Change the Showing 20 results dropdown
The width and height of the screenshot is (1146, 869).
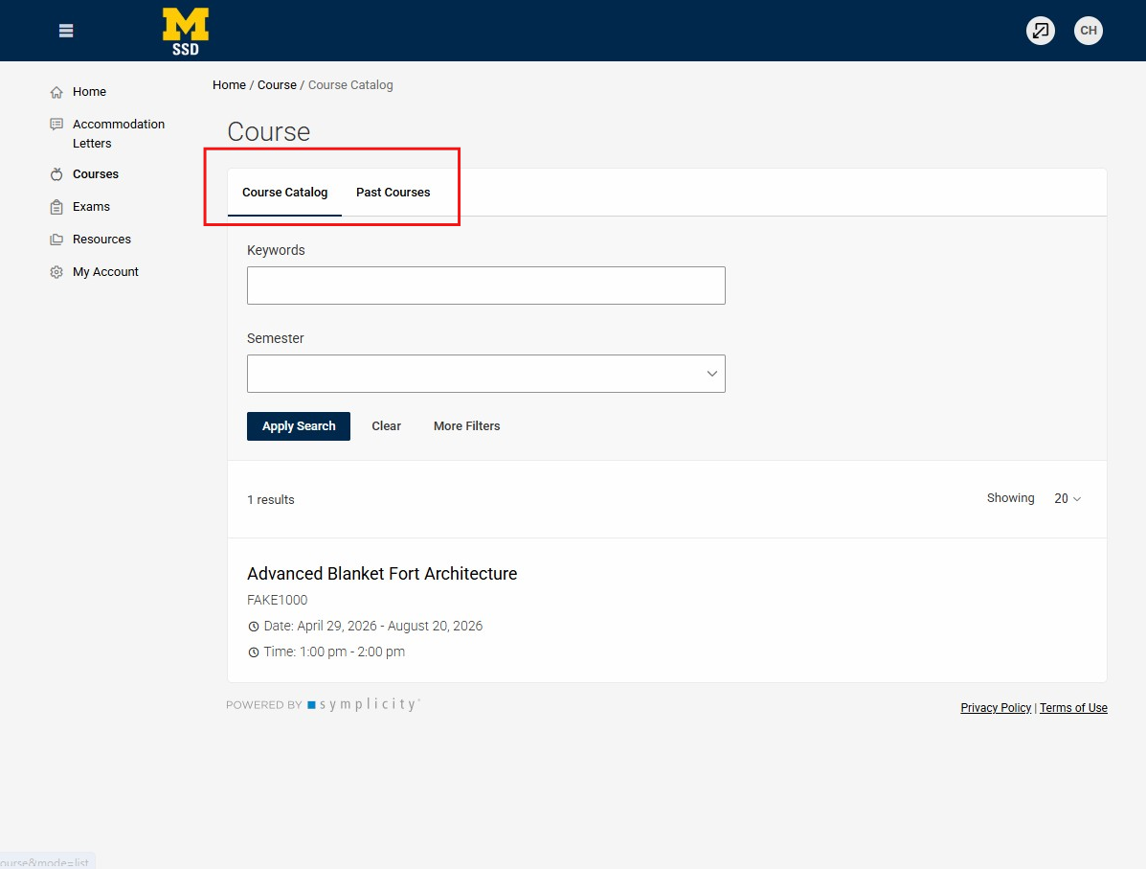coord(1067,498)
